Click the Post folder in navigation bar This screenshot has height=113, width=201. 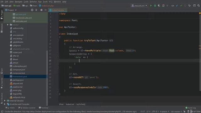tap(33, 6)
